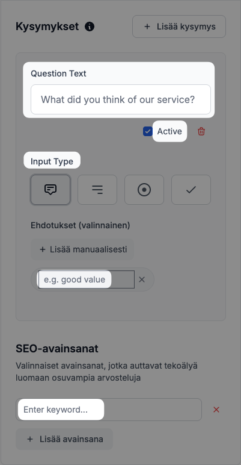
Task: Click the plus icon in Lisää avainsana
Action: pos(30,439)
